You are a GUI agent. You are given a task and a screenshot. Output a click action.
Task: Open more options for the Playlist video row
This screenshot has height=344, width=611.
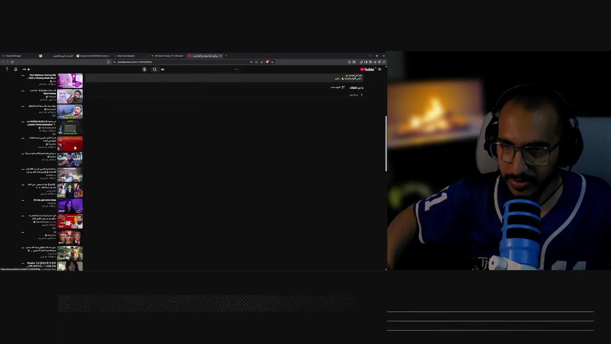(23, 263)
